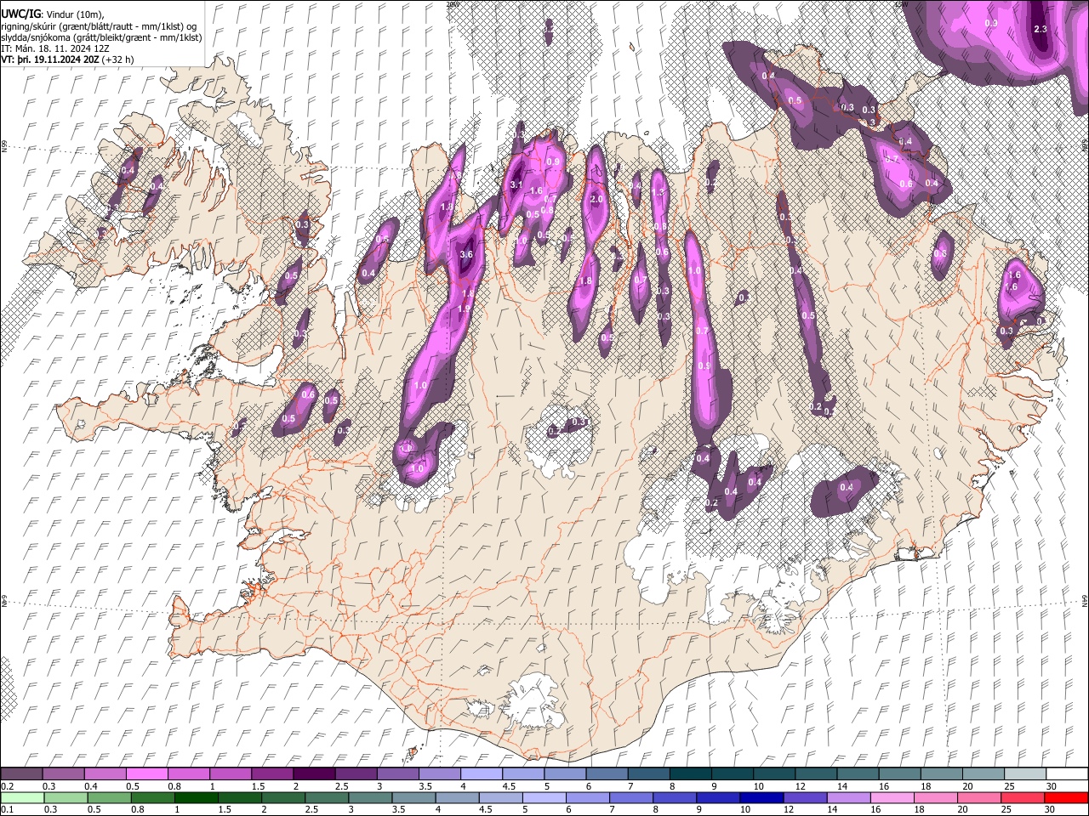This screenshot has height=816, width=1089.
Task: Select the dark teal swatch between 8 and 9 upper scale
Action: [x=690, y=773]
